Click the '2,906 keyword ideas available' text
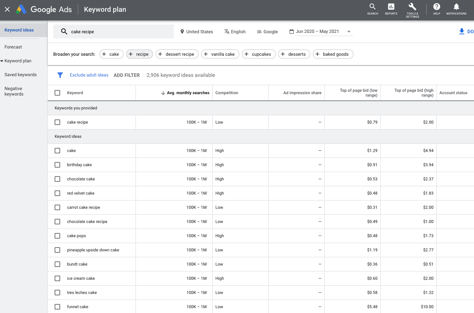This screenshot has width=474, height=313. coord(181,75)
